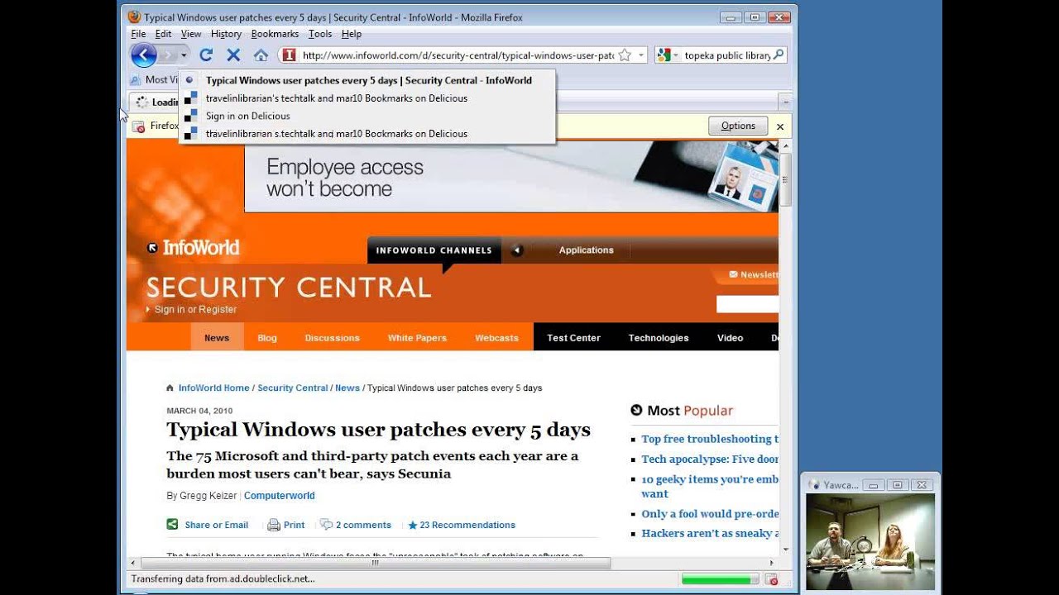This screenshot has width=1059, height=595.
Task: Click into the URL address field
Action: 458,55
